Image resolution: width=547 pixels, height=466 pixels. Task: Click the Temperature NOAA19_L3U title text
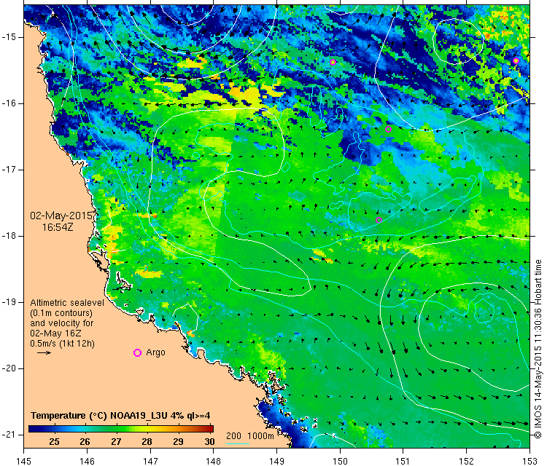pos(120,416)
